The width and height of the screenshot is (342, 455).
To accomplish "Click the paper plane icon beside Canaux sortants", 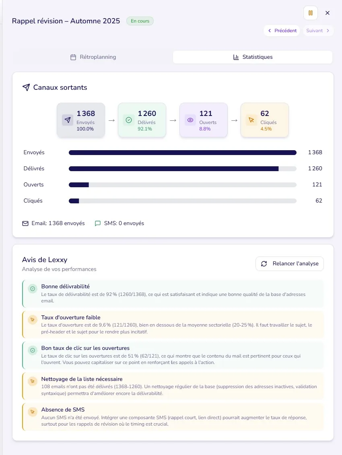I will (26, 87).
